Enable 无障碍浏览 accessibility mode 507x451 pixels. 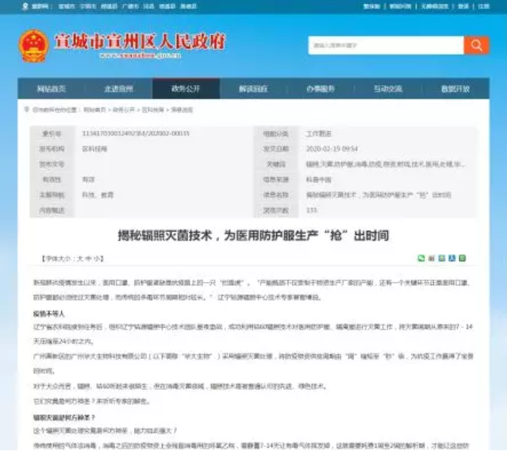point(434,6)
